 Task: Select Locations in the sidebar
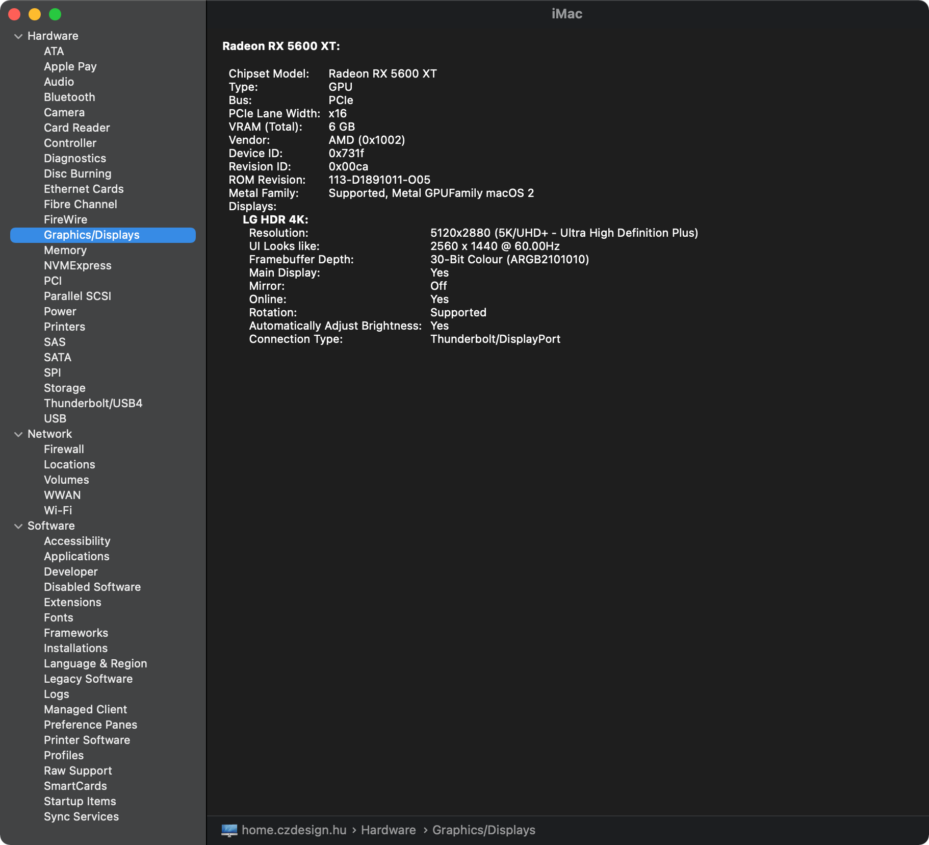[x=70, y=464]
